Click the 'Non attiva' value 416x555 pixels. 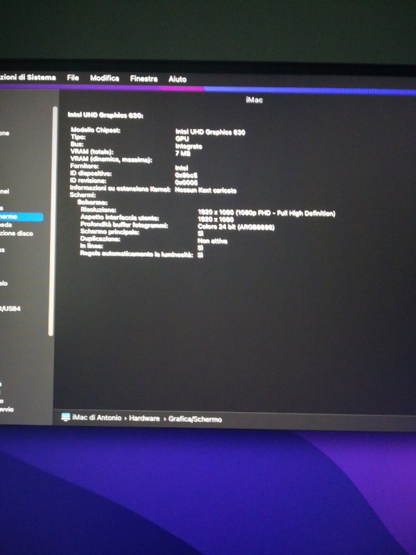(212, 241)
